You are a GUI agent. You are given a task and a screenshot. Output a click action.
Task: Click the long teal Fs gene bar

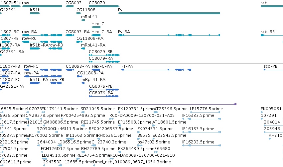coord(169,13)
